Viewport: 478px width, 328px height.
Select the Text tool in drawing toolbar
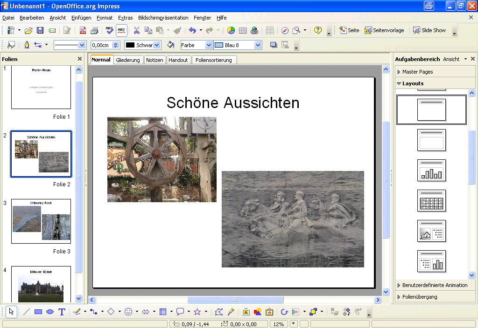tap(62, 312)
